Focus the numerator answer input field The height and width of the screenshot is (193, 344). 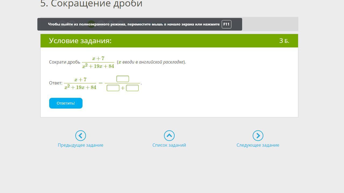coord(123,79)
